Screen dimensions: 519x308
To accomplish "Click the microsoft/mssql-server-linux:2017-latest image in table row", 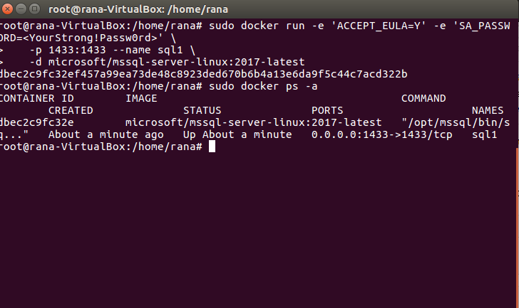I will point(253,122).
